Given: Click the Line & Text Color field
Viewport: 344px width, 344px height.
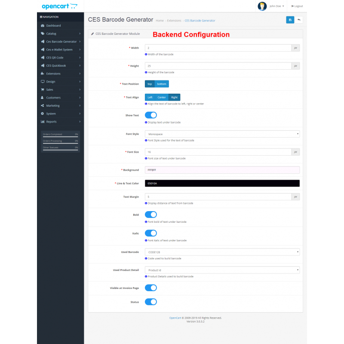Looking at the screenshot, I should pos(222,184).
